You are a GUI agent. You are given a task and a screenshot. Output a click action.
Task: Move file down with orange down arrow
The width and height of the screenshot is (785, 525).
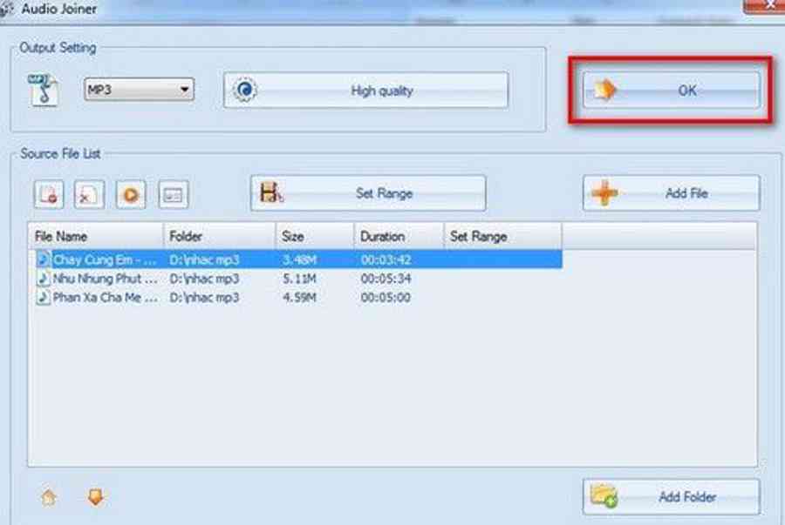(x=95, y=497)
